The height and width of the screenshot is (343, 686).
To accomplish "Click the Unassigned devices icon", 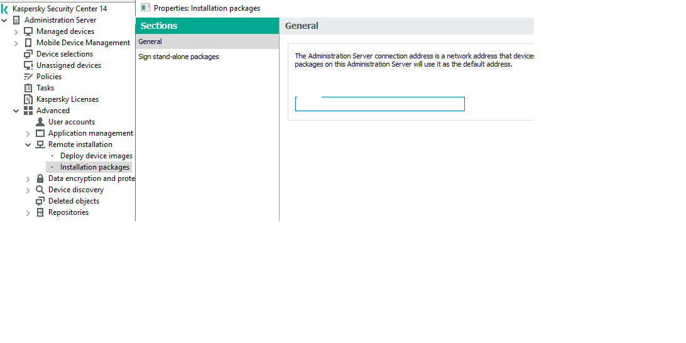I will 28,65.
